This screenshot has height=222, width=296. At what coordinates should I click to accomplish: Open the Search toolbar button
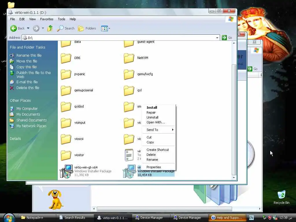(x=66, y=28)
